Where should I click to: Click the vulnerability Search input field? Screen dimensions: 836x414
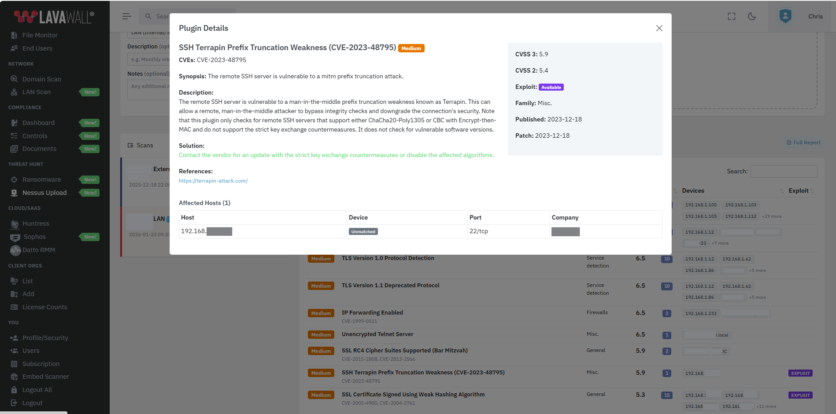[784, 171]
